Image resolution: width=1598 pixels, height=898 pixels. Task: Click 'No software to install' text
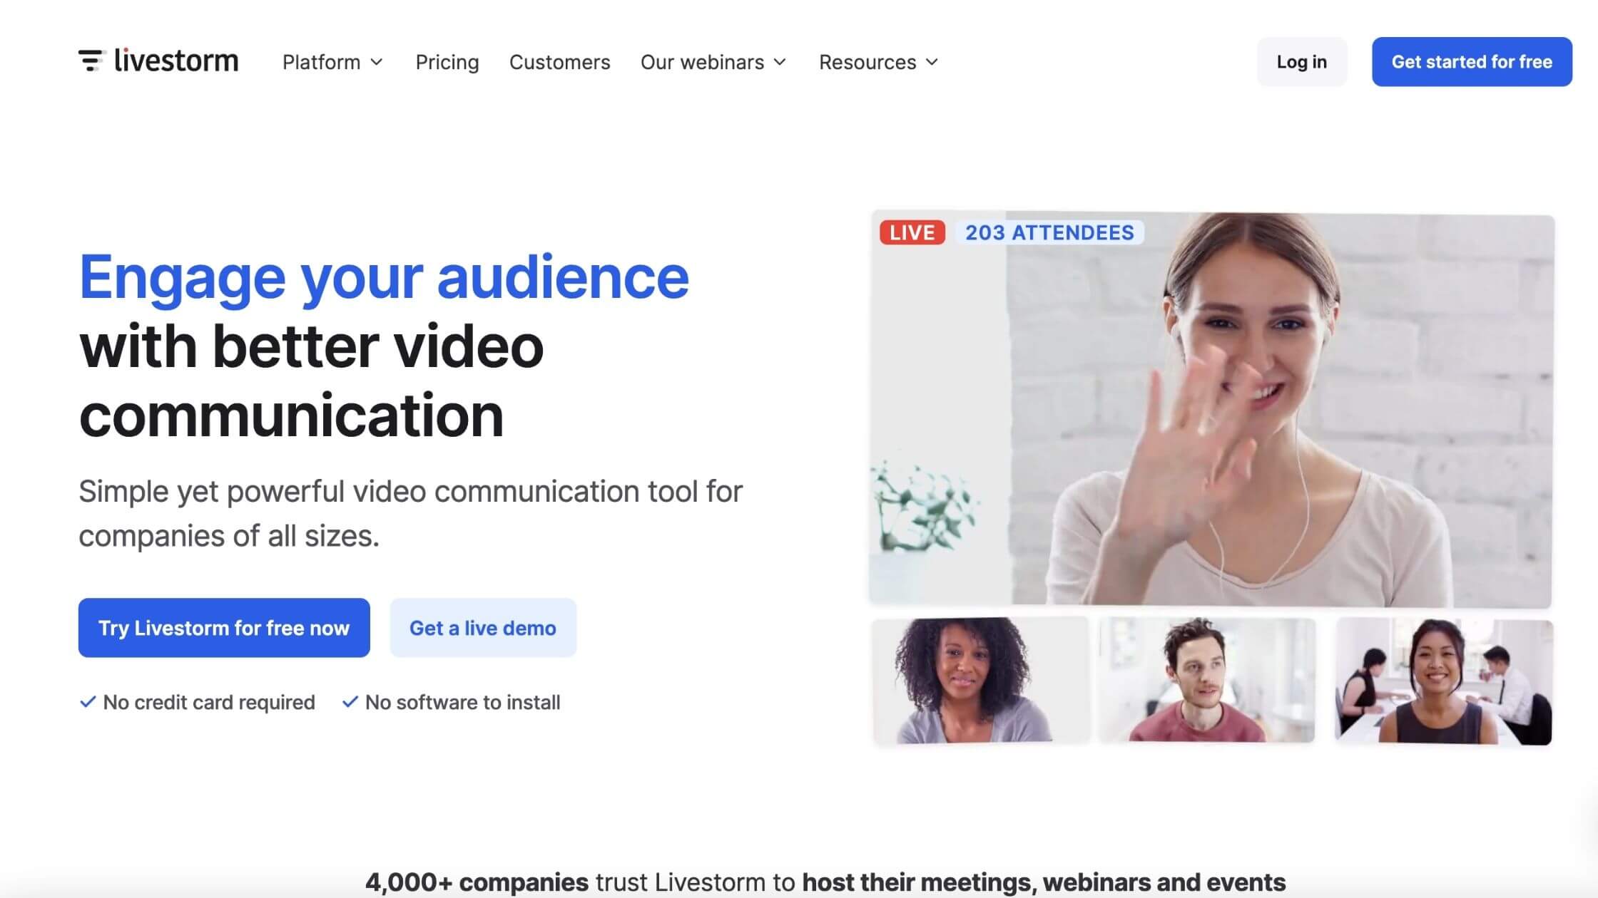[x=463, y=702]
